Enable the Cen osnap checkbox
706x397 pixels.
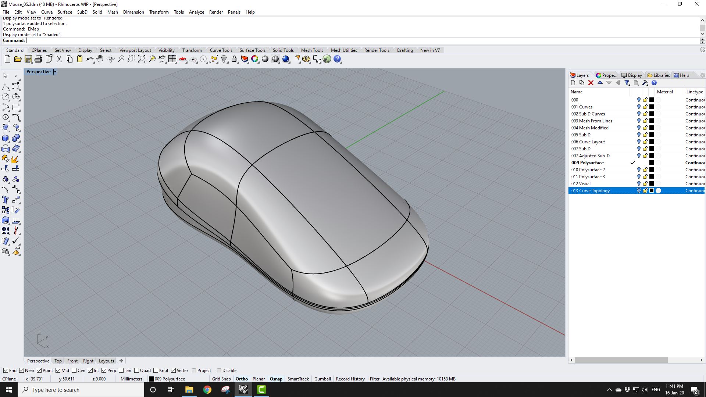74,371
